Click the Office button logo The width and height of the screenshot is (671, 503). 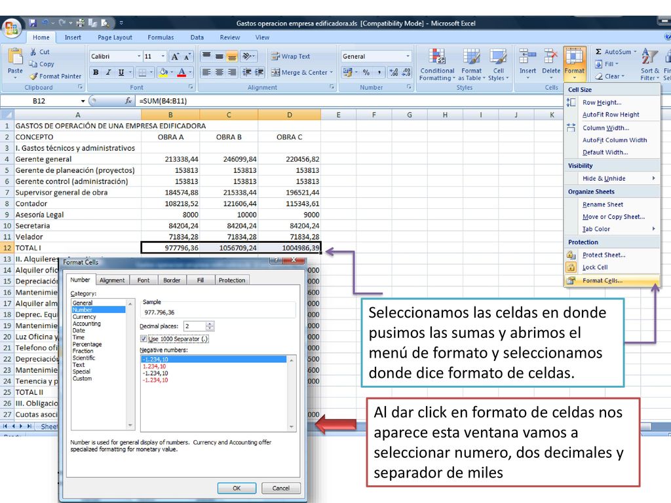[x=12, y=29]
